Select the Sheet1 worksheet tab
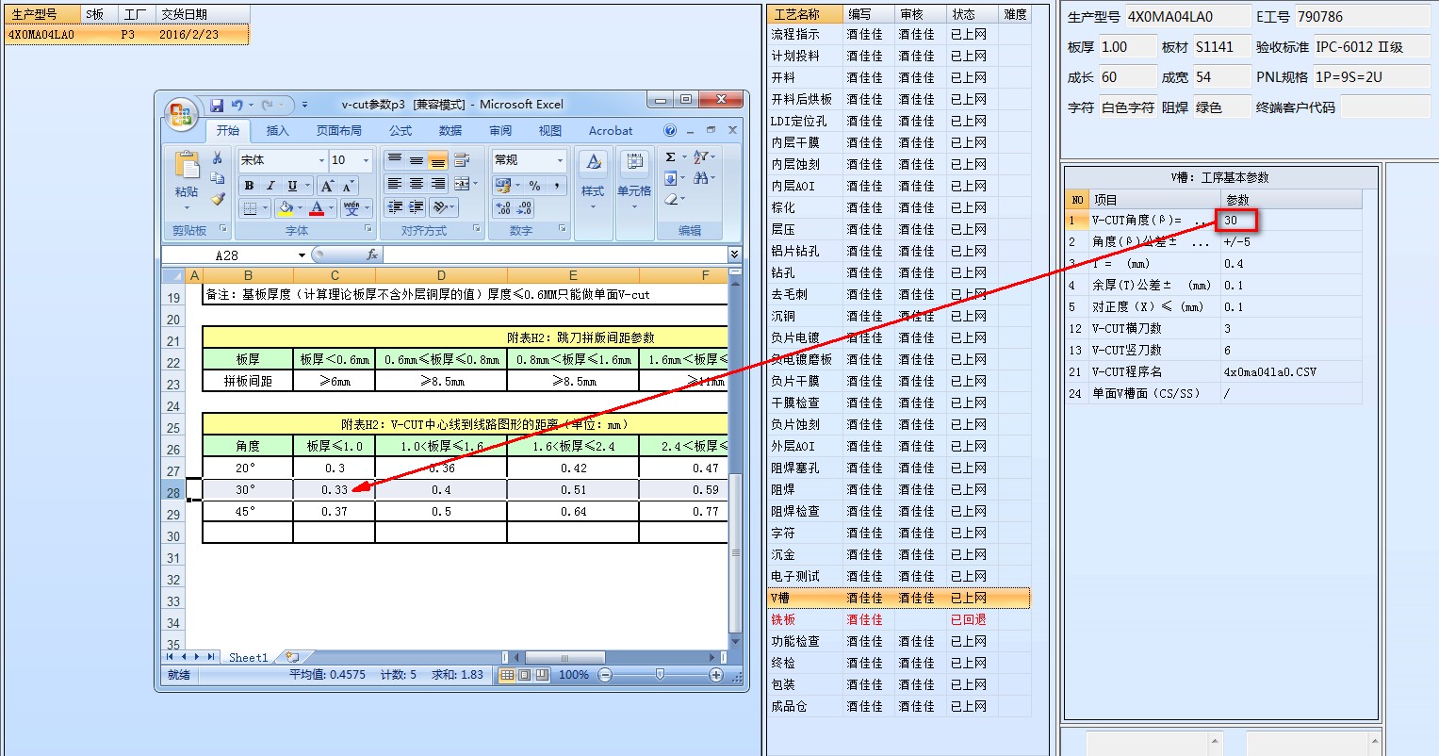Screen dimensions: 1439x756 tap(249, 657)
